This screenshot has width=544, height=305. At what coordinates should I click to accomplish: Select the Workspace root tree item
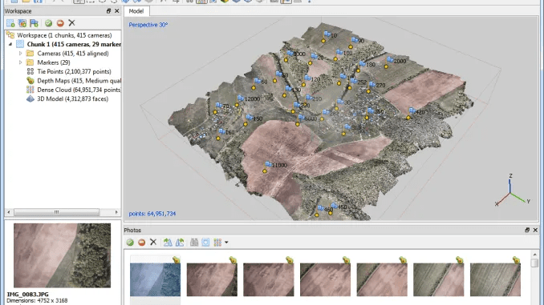64,35
